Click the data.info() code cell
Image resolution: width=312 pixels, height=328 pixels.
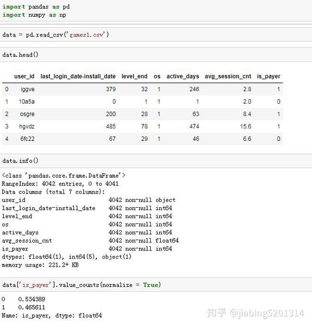tap(156, 161)
